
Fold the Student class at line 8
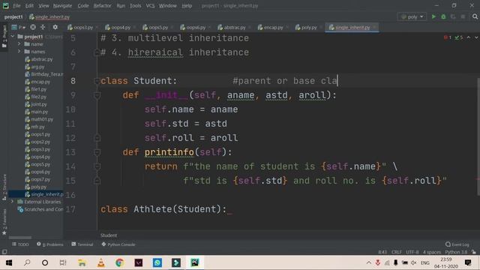97,81
